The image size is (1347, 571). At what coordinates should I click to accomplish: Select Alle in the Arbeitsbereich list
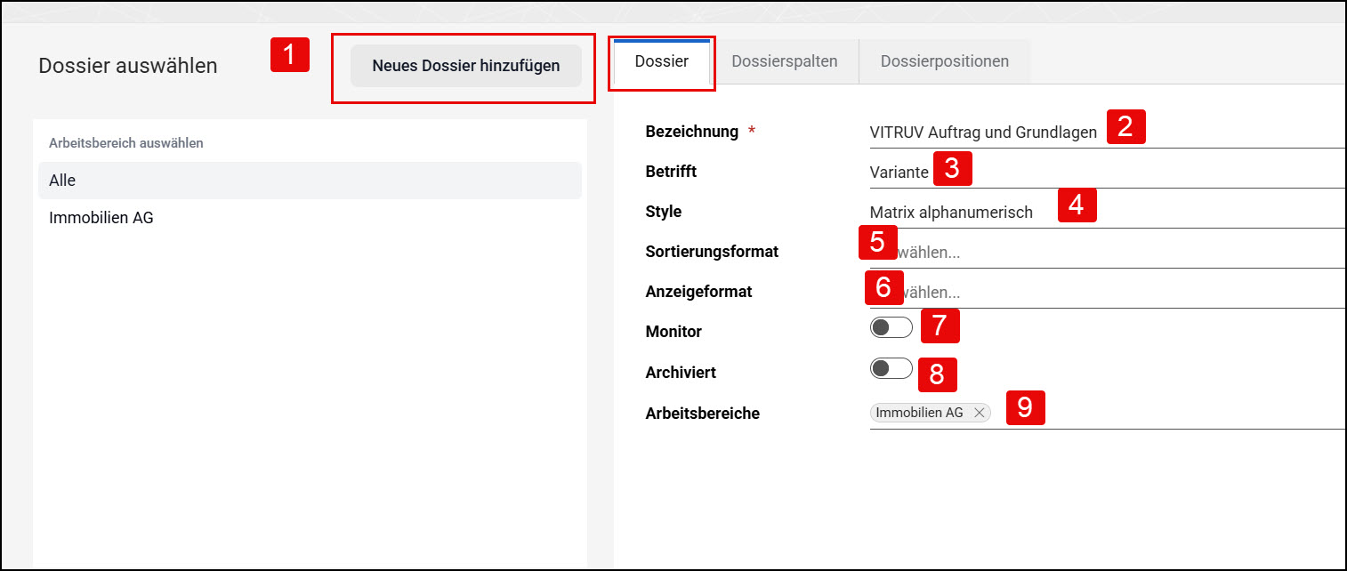310,181
